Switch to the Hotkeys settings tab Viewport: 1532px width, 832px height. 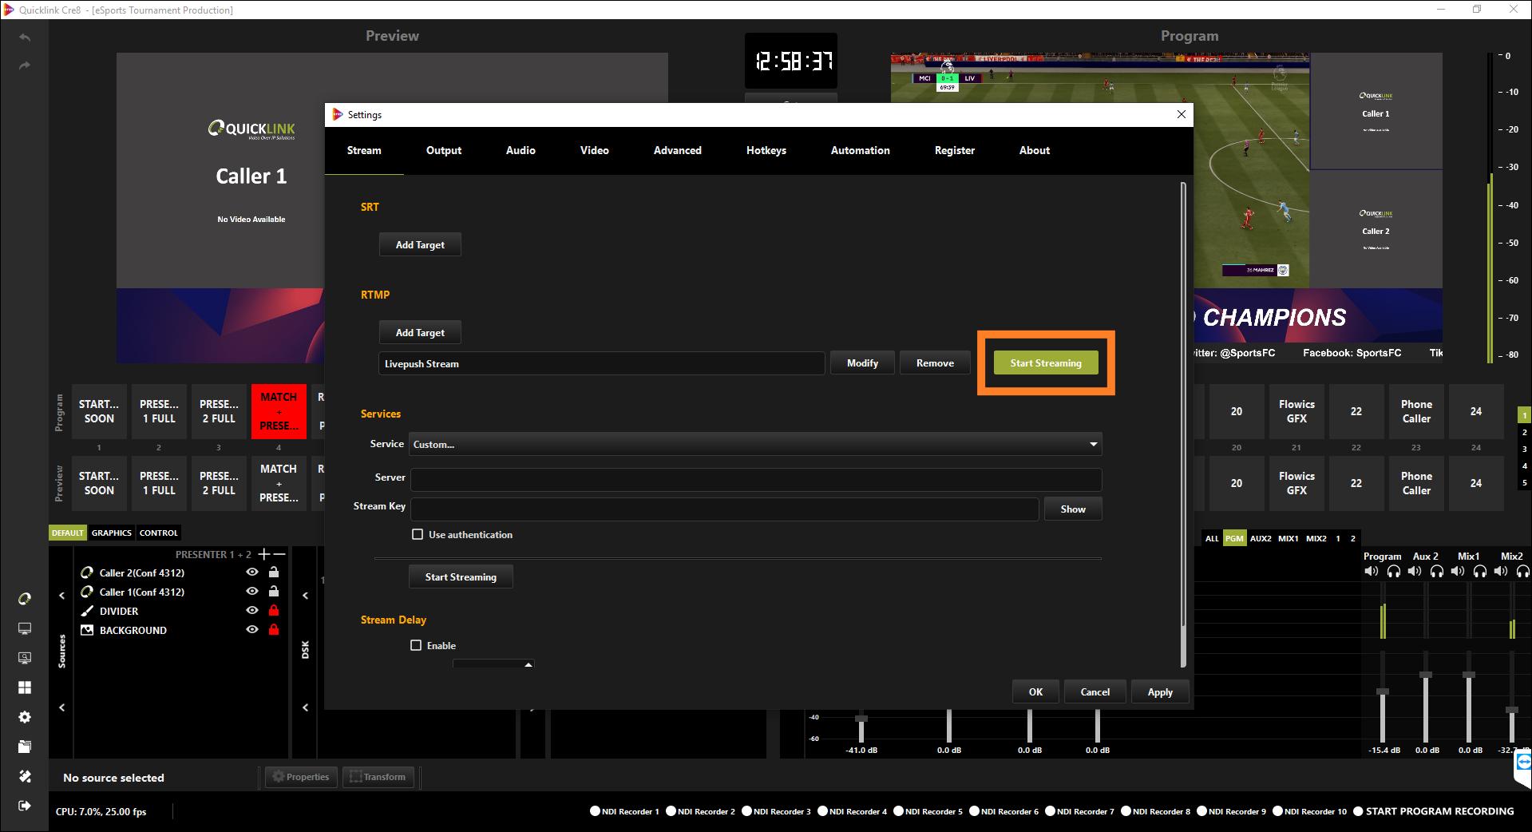(x=766, y=150)
